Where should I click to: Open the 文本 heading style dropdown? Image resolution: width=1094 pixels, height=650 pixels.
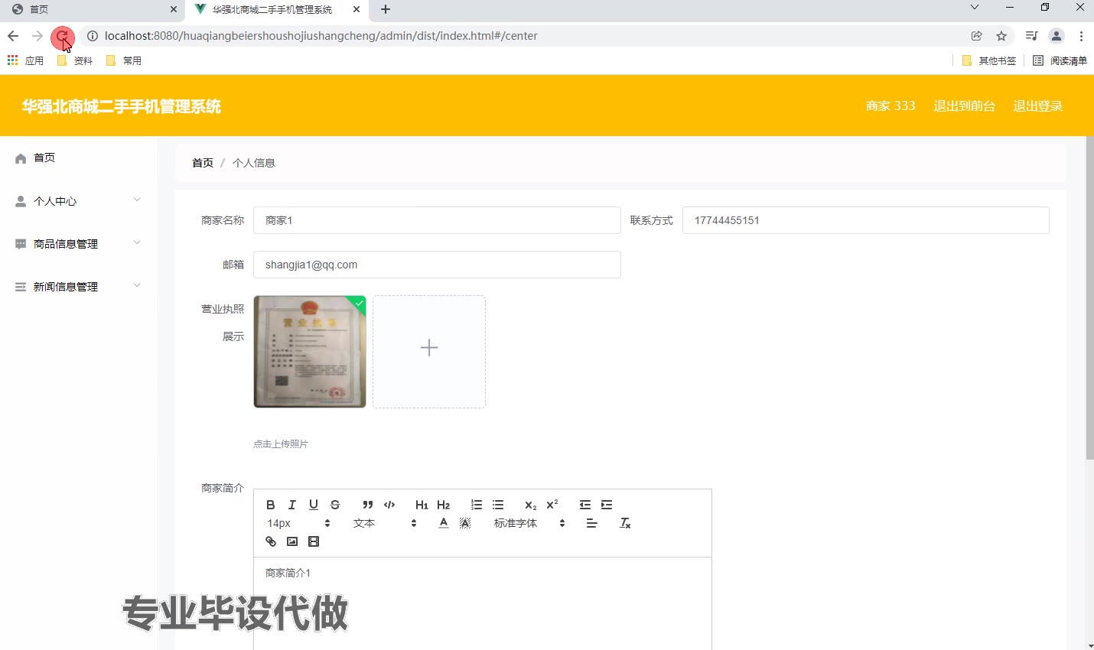point(385,523)
